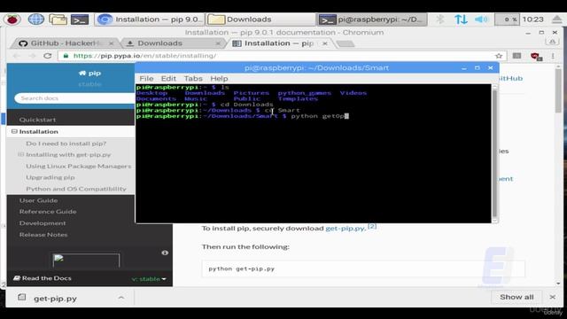Click the GitHub link behind the terminal
567x319 pixels.
(x=510, y=79)
